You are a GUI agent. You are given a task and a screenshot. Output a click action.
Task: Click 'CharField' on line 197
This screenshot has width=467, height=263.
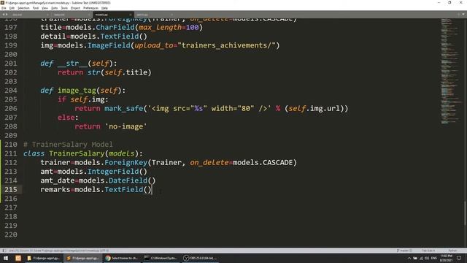click(115, 28)
